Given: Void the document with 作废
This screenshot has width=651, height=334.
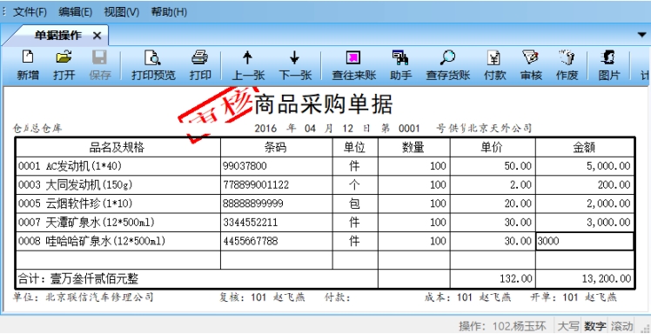Looking at the screenshot, I should pos(567,65).
